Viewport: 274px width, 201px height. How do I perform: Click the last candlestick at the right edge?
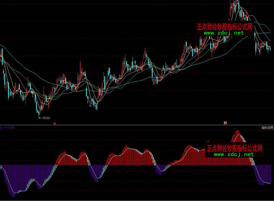[270, 49]
